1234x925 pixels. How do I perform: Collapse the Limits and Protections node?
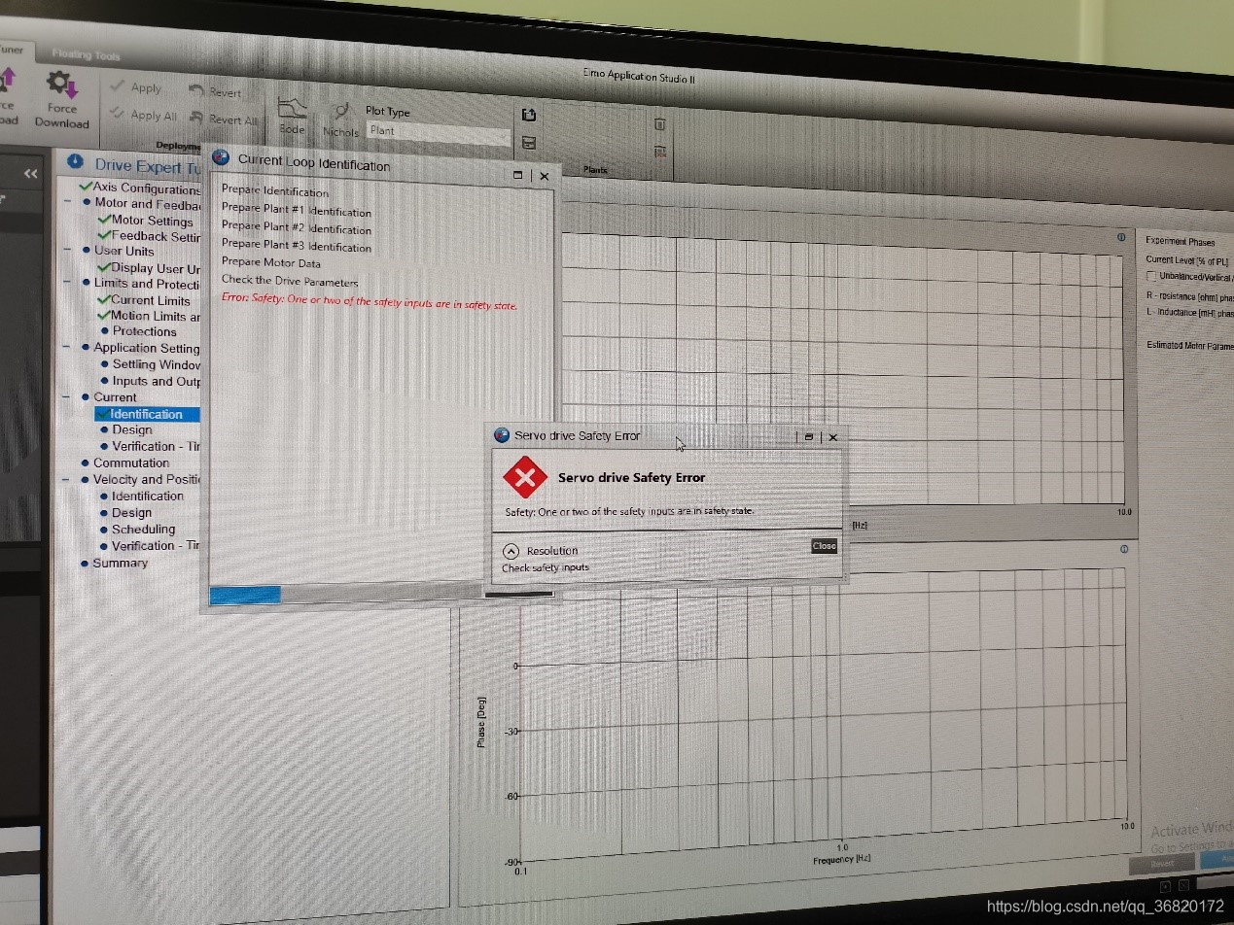coord(68,283)
